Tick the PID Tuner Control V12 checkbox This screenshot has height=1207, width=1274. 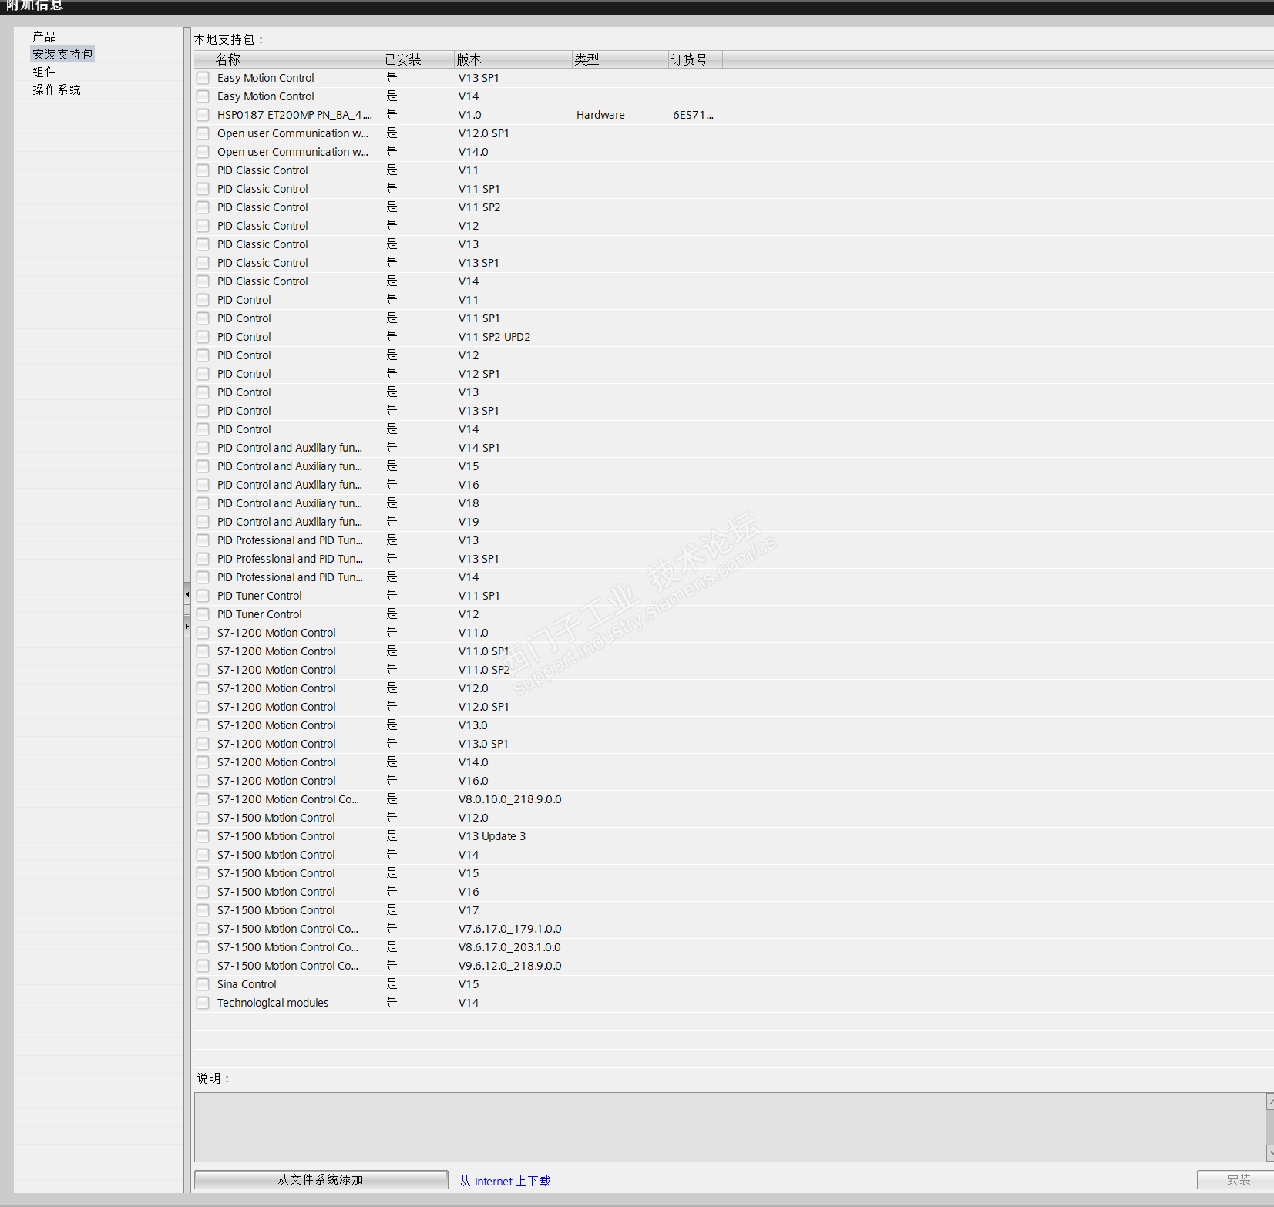click(x=203, y=614)
